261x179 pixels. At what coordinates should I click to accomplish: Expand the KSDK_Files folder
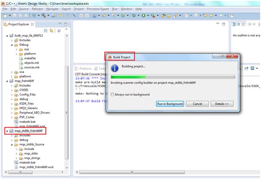pyautogui.click(x=12, y=104)
